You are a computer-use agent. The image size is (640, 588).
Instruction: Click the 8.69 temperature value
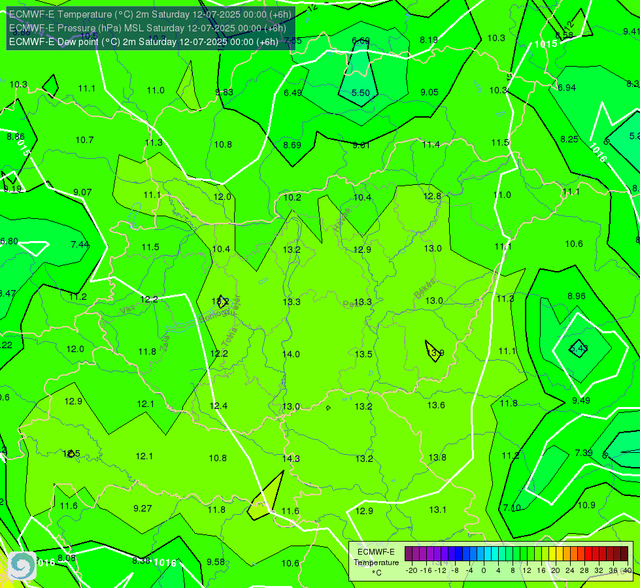(x=292, y=145)
